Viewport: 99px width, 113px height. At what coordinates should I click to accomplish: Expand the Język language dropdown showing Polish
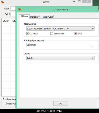pos(60,58)
